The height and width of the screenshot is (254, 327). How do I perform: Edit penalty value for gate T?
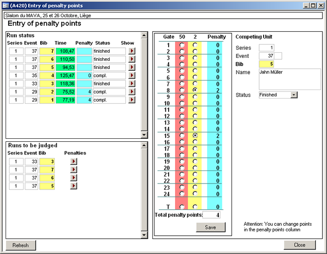tap(215, 207)
